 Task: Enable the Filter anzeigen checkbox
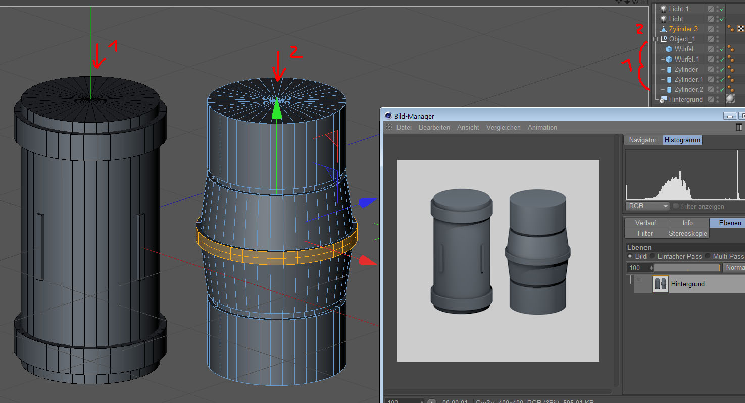pos(676,206)
